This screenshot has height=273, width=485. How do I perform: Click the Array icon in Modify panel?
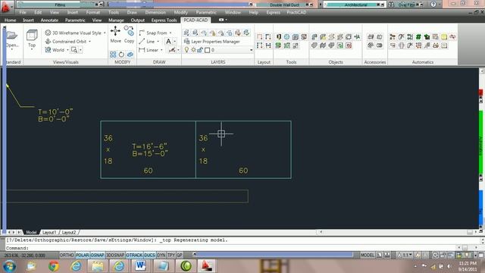(x=113, y=55)
